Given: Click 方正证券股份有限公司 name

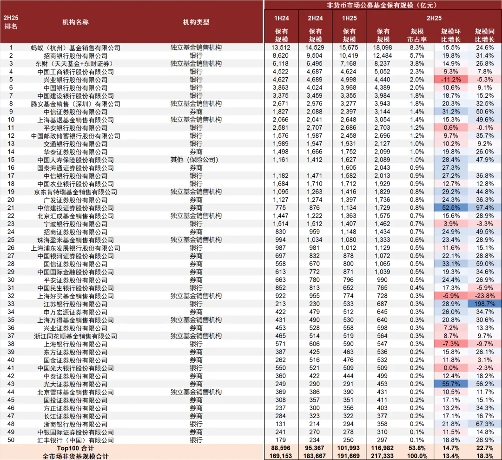Looking at the screenshot, I should 76,408.
